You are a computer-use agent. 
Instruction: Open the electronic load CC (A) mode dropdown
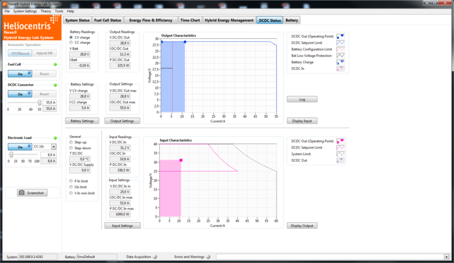[54, 147]
